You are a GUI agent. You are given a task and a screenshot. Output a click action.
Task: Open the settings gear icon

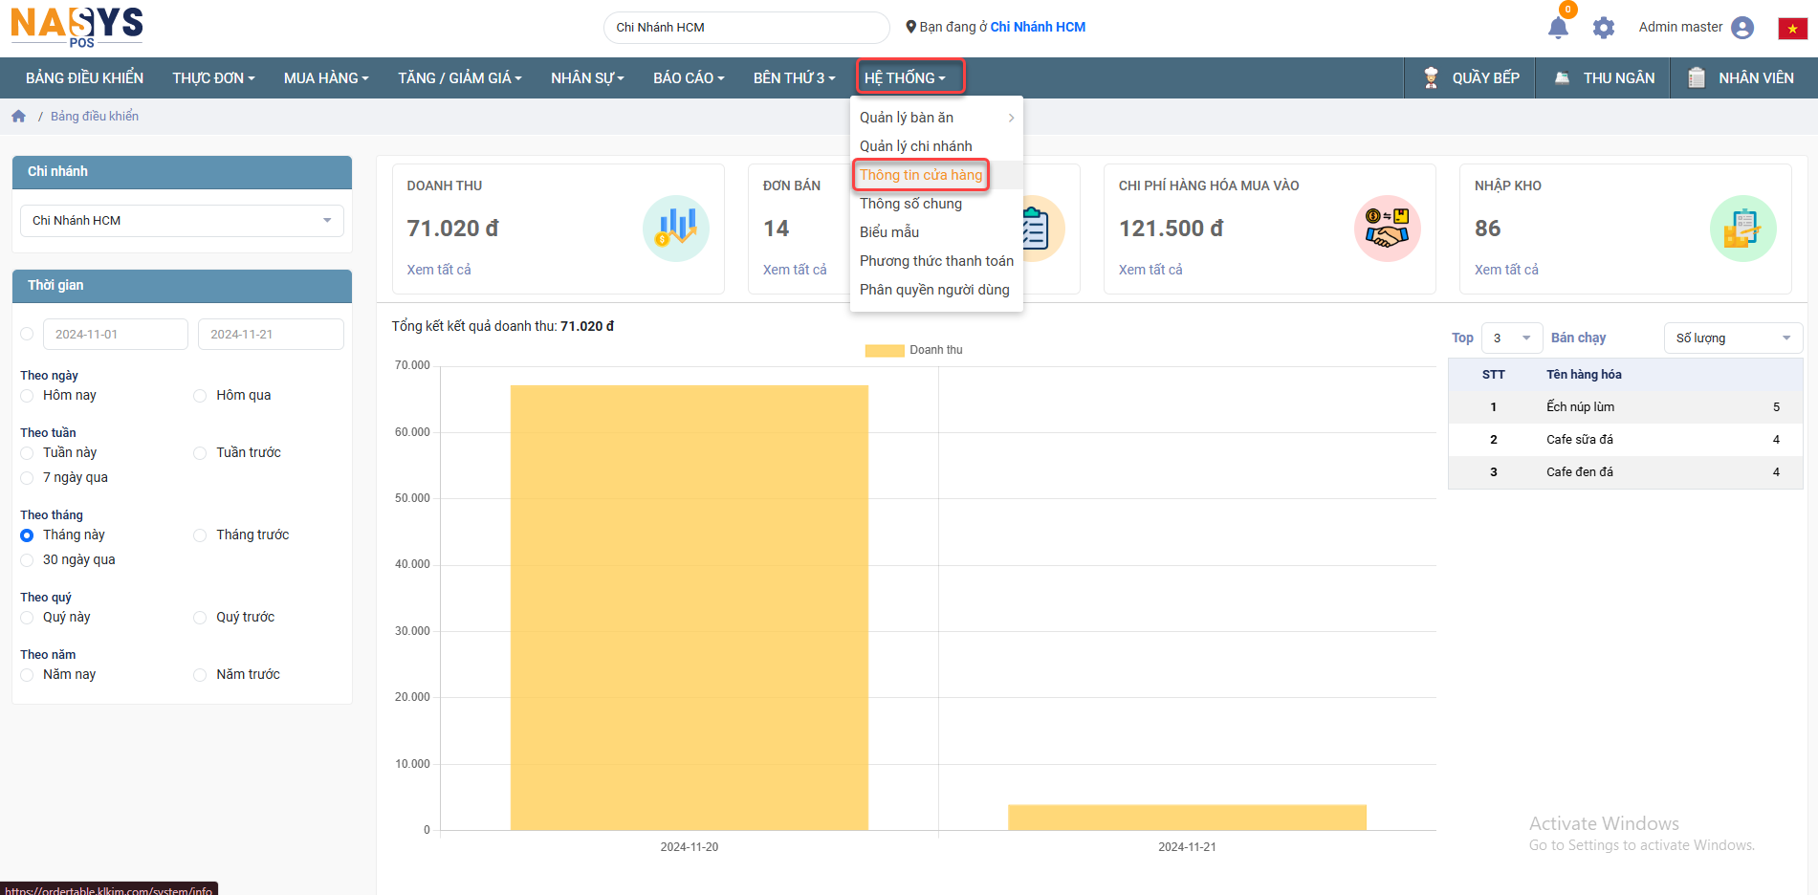1604,28
